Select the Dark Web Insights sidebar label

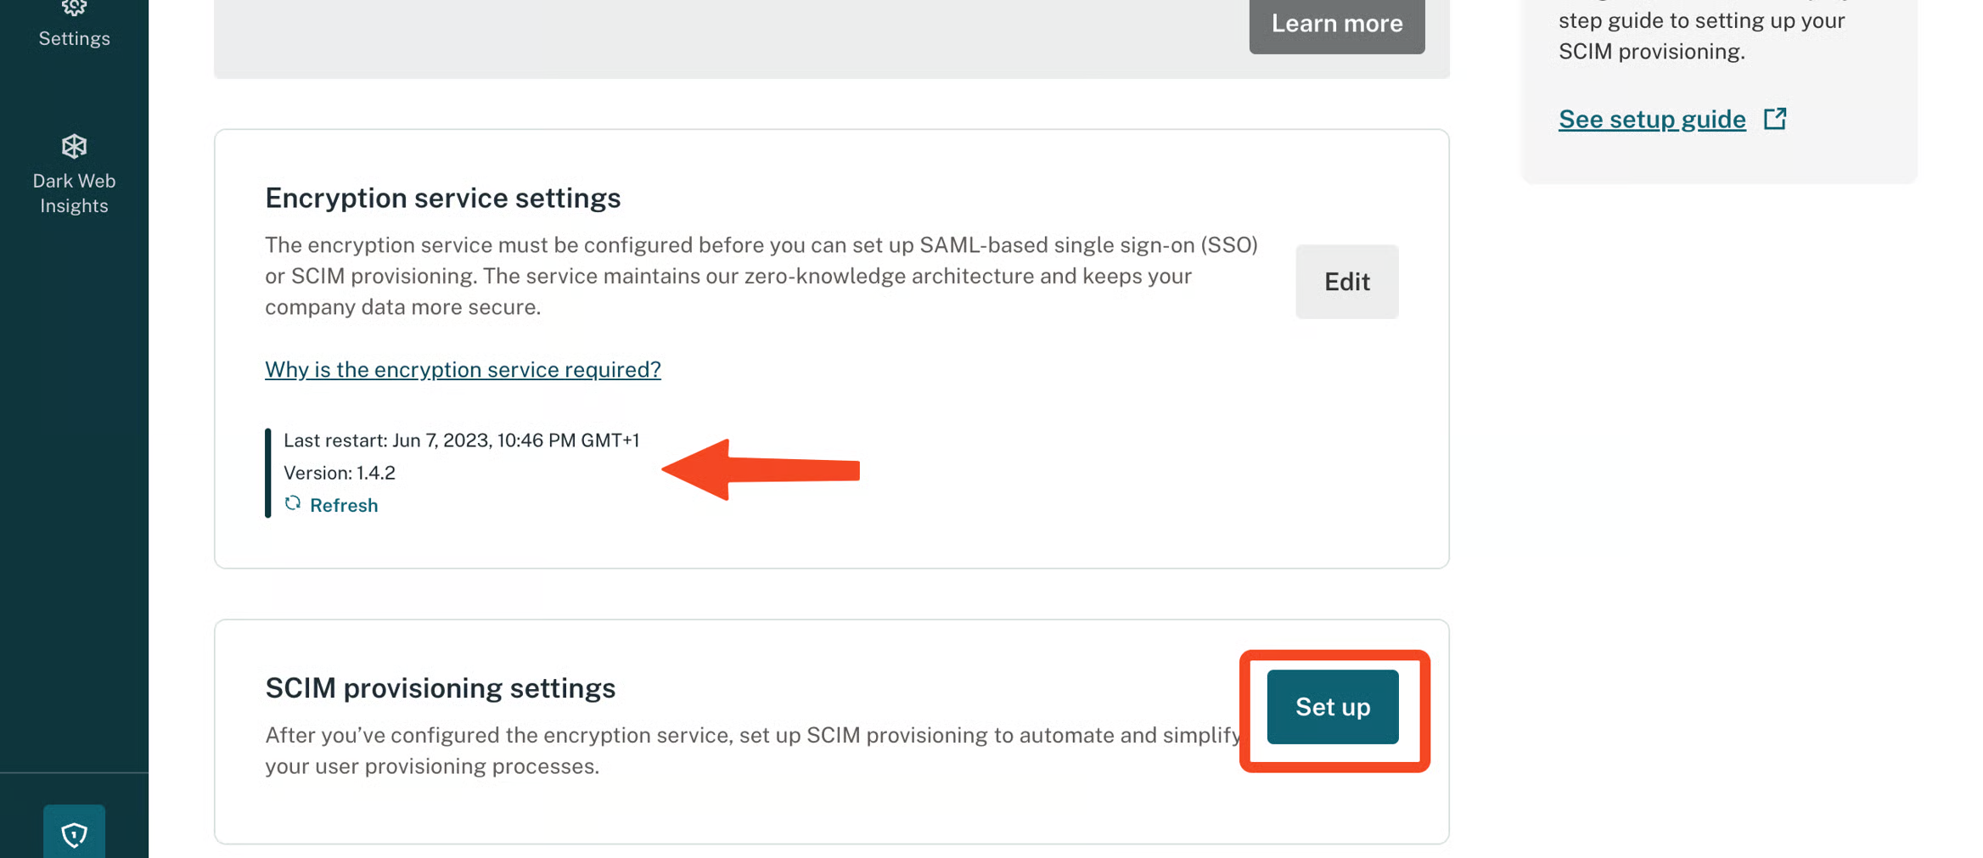[x=74, y=193]
